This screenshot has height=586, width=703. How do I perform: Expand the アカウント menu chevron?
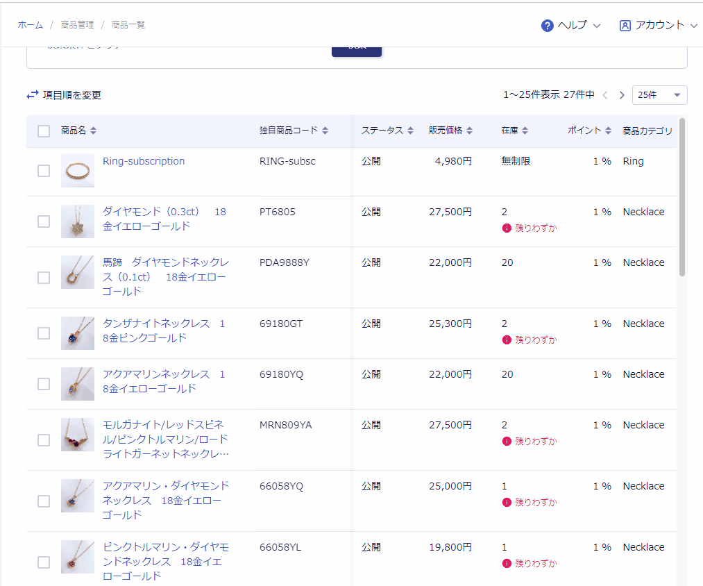(693, 26)
